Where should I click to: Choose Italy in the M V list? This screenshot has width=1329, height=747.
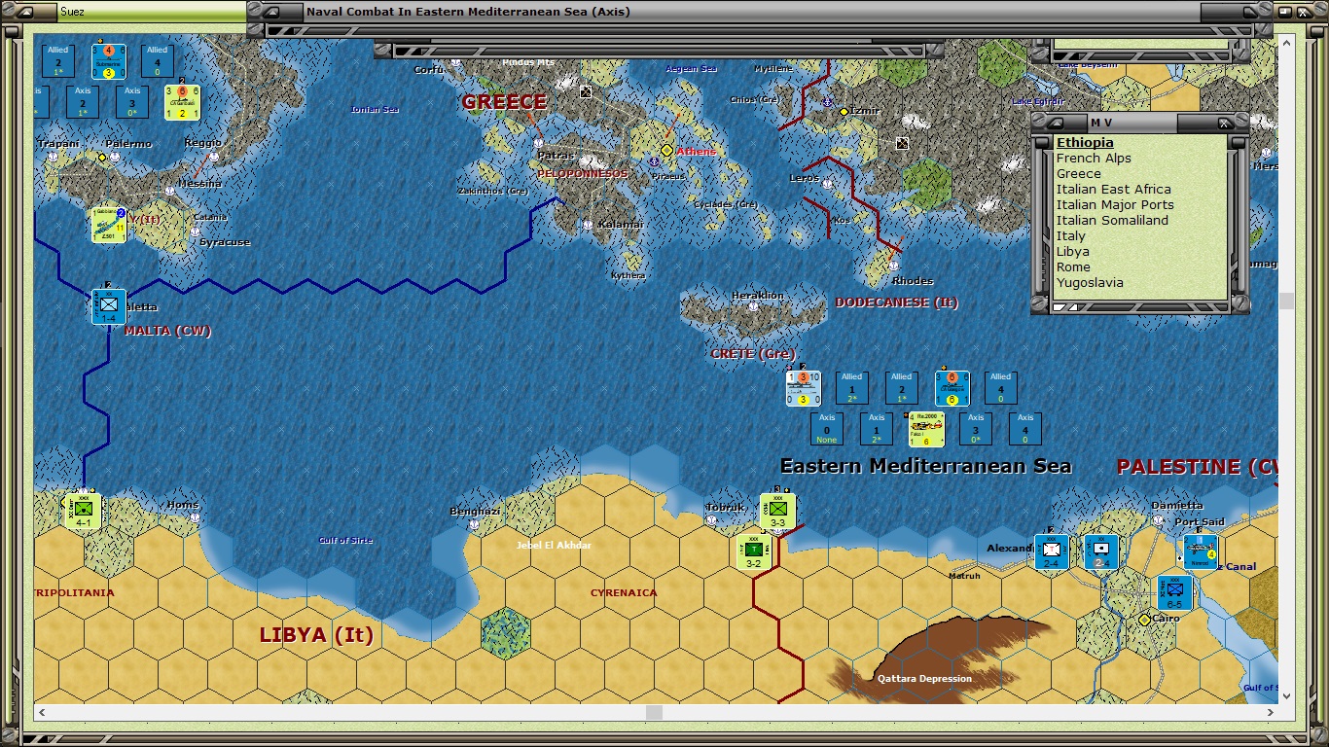1071,236
